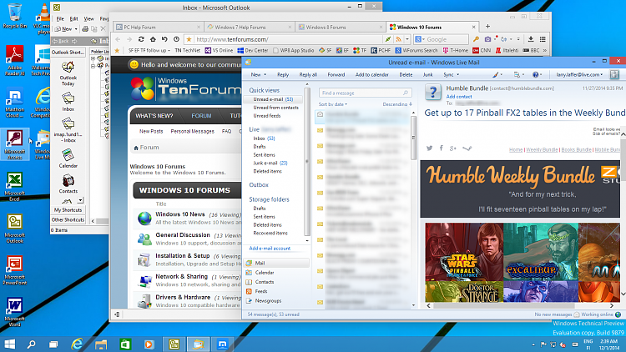Show more bookmarks chevron in browser
Image resolution: width=626 pixels, height=352 pixels.
pos(544,50)
